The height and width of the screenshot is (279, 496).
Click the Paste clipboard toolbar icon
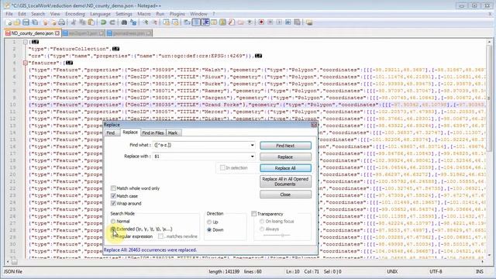pos(91,22)
